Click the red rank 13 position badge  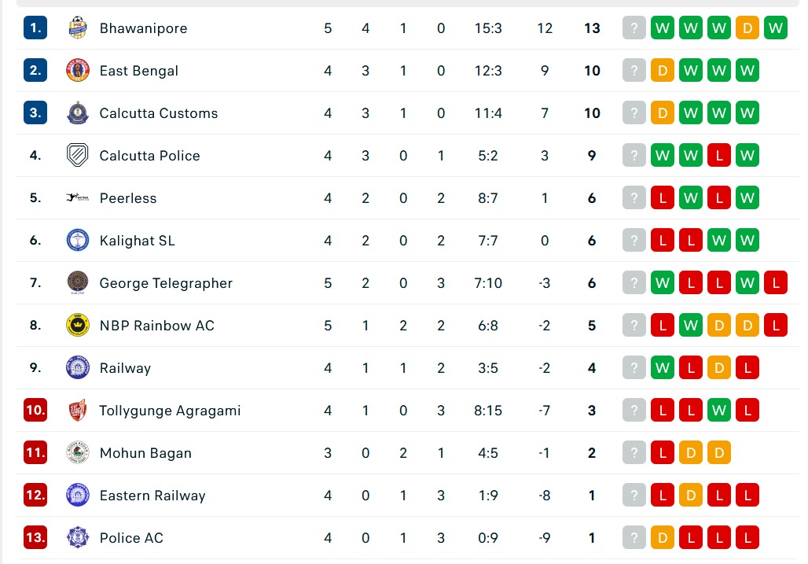click(35, 538)
